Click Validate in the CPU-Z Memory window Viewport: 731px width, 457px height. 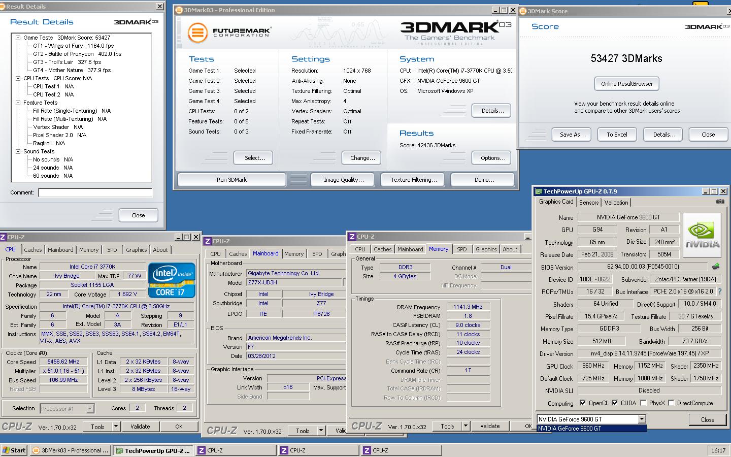[490, 426]
